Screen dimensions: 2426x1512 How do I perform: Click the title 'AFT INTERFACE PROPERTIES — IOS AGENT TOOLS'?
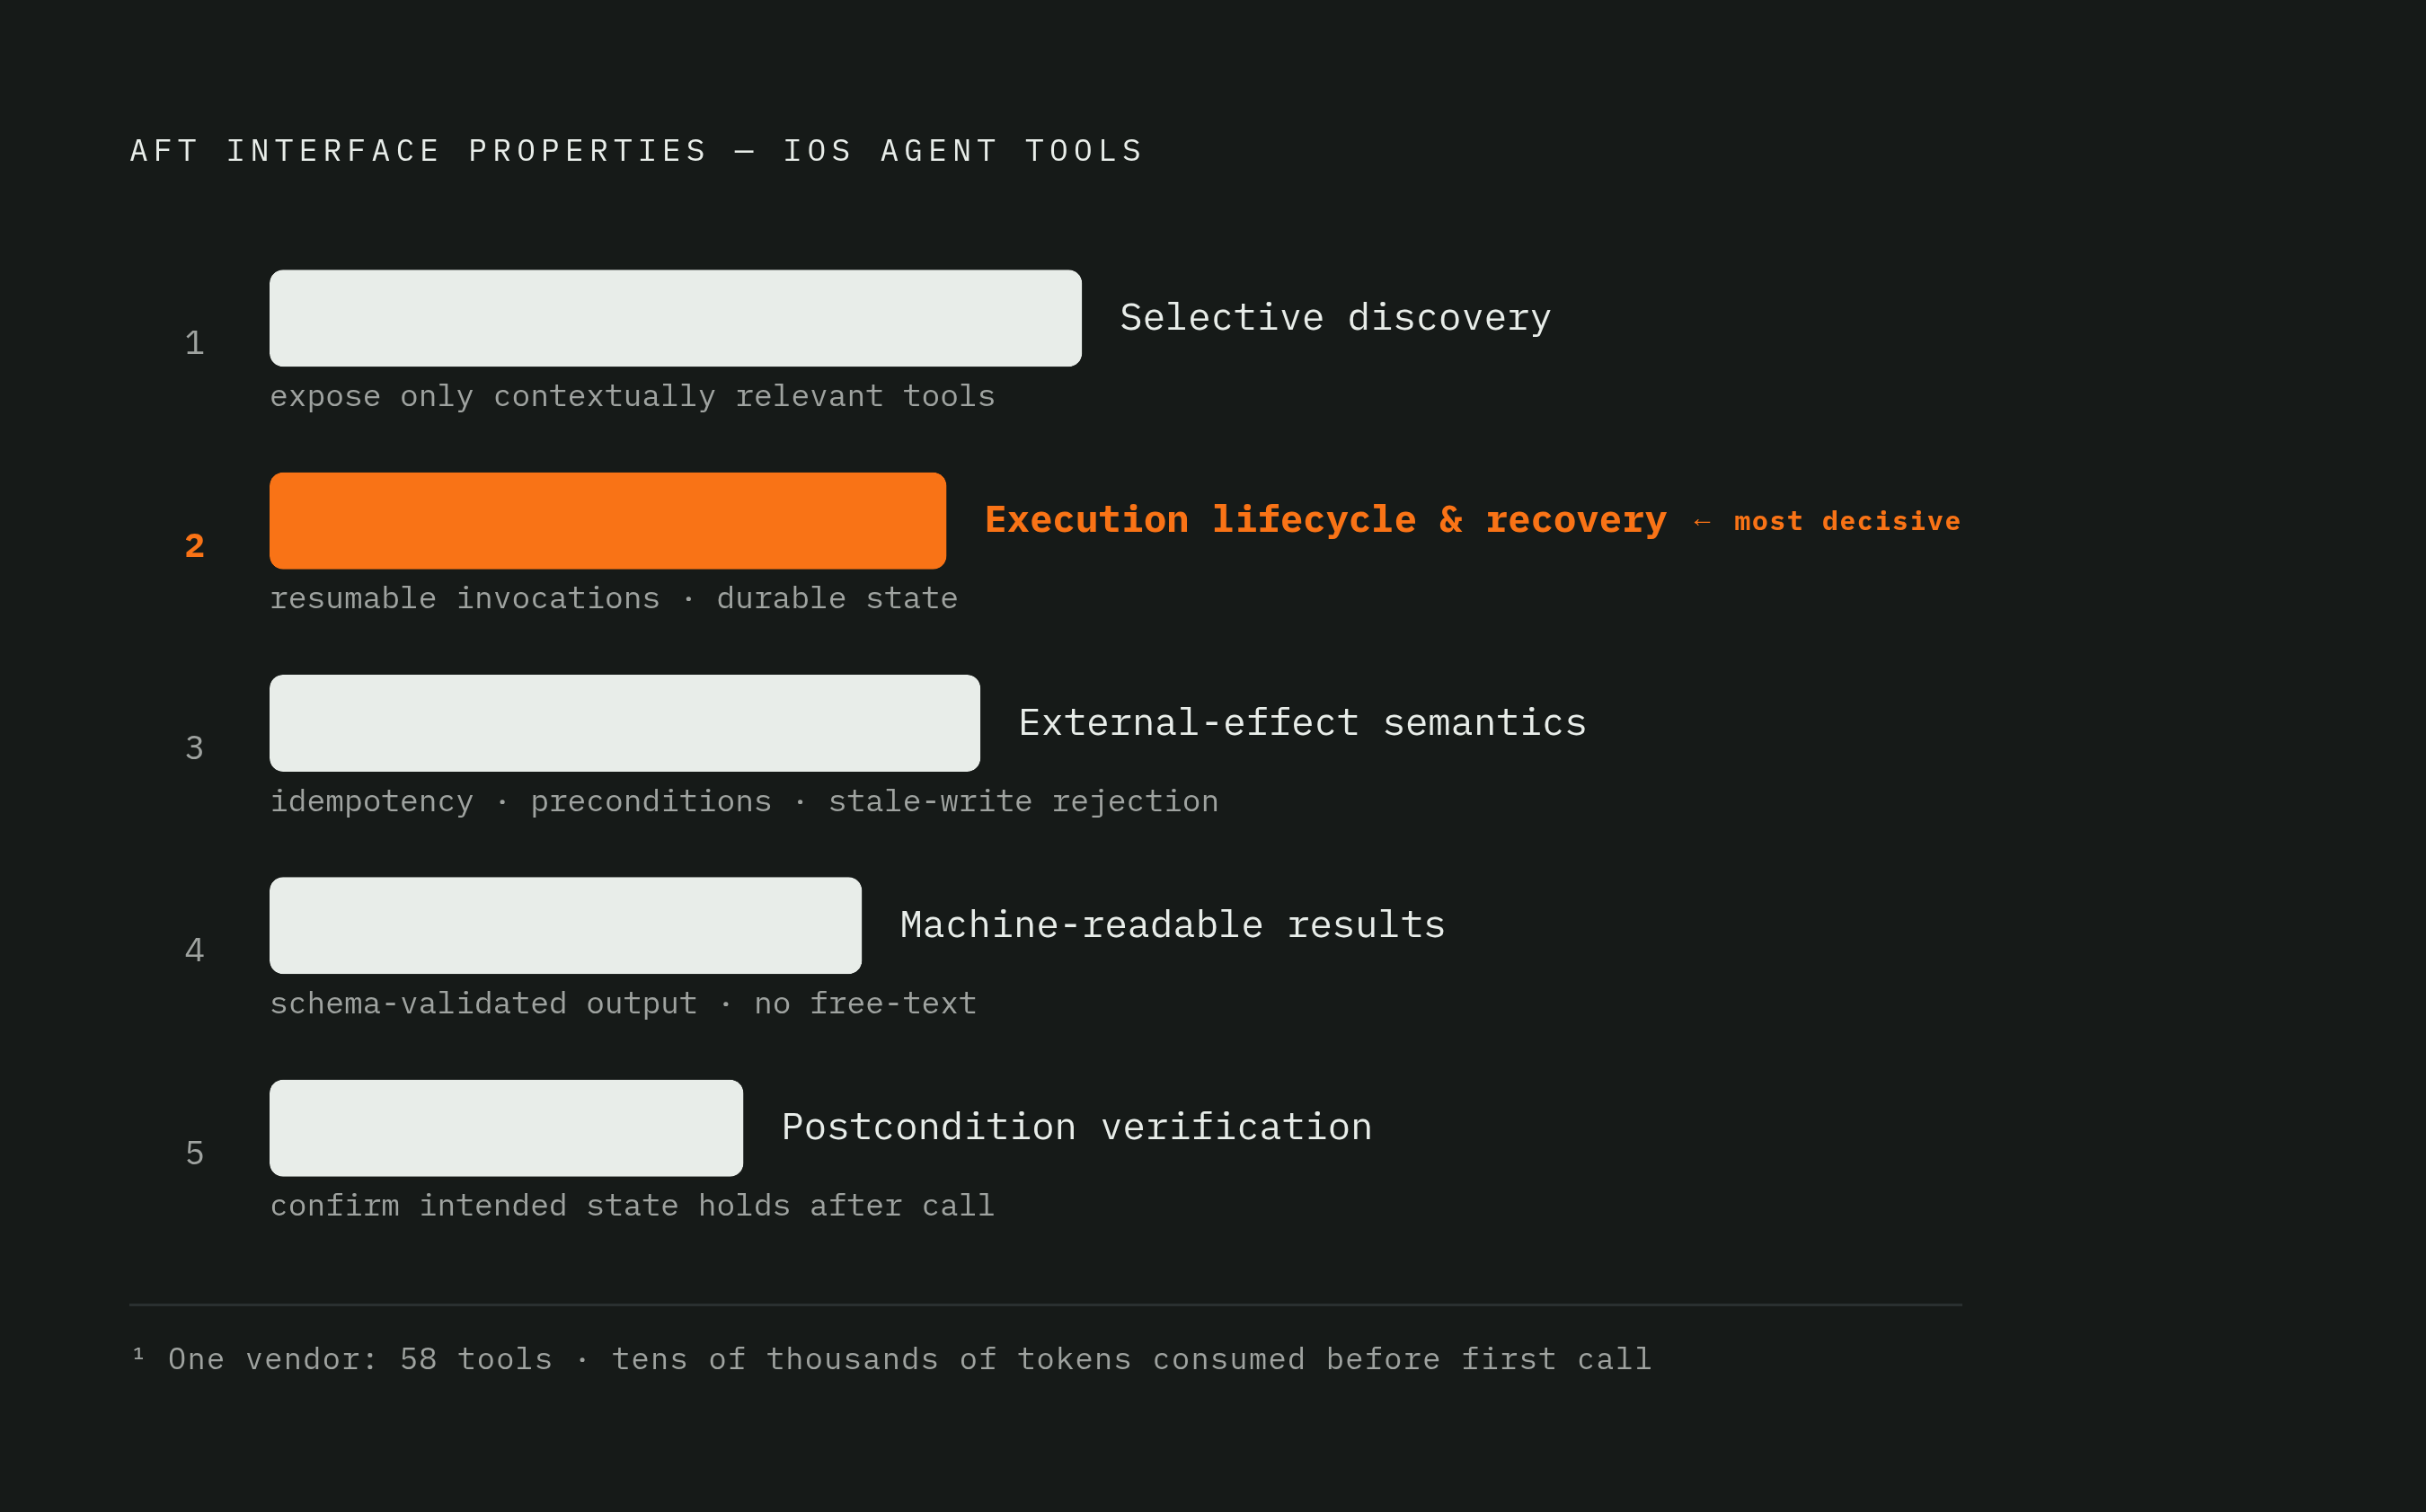tap(637, 151)
